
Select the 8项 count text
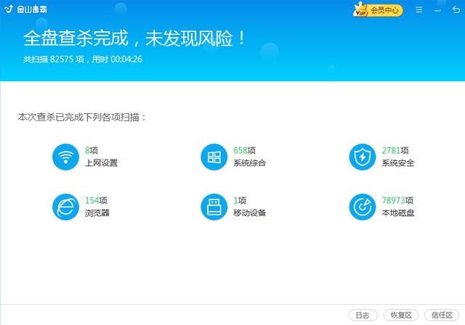pyautogui.click(x=92, y=150)
